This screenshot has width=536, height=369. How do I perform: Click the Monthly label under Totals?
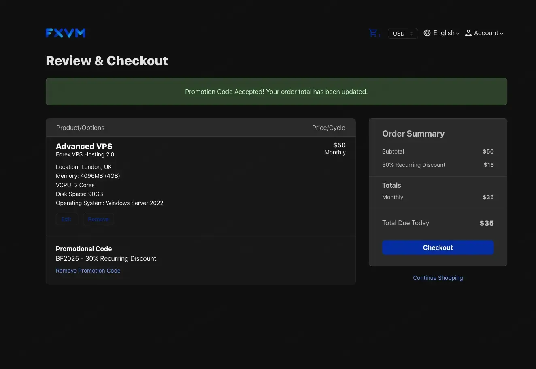click(x=393, y=197)
